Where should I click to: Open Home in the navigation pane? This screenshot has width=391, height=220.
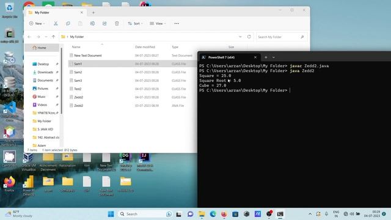[x=42, y=48]
